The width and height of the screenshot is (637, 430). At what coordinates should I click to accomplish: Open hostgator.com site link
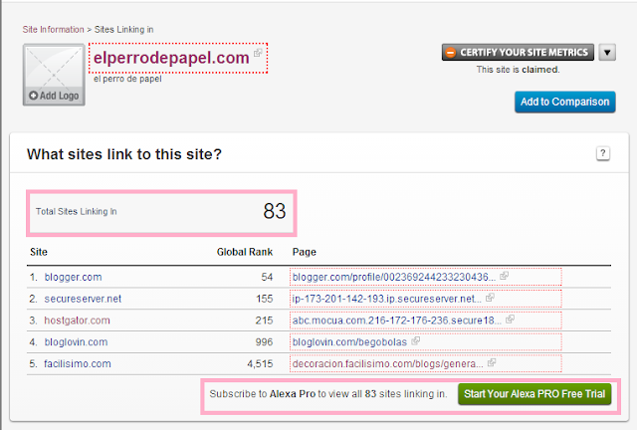[x=78, y=321]
